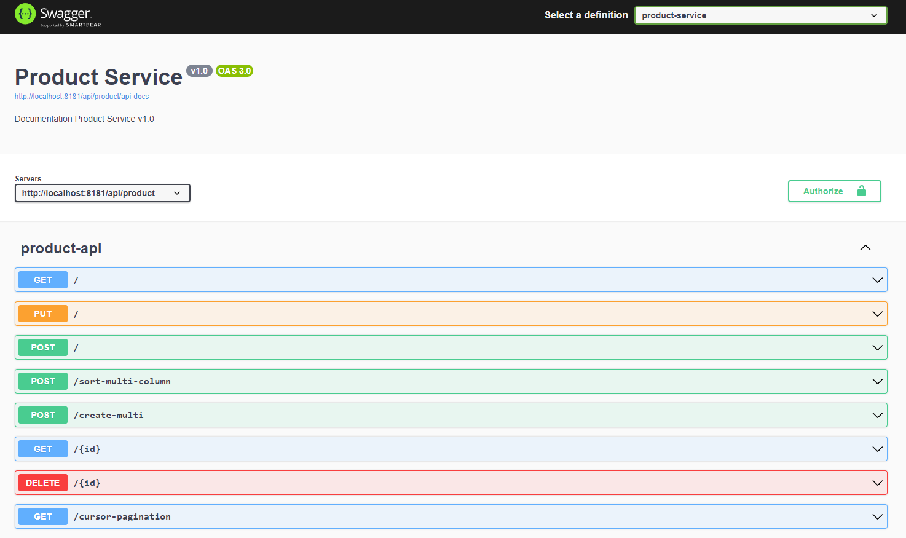Click the POST badge for /create-multi
The image size is (906, 538).
tap(43, 415)
